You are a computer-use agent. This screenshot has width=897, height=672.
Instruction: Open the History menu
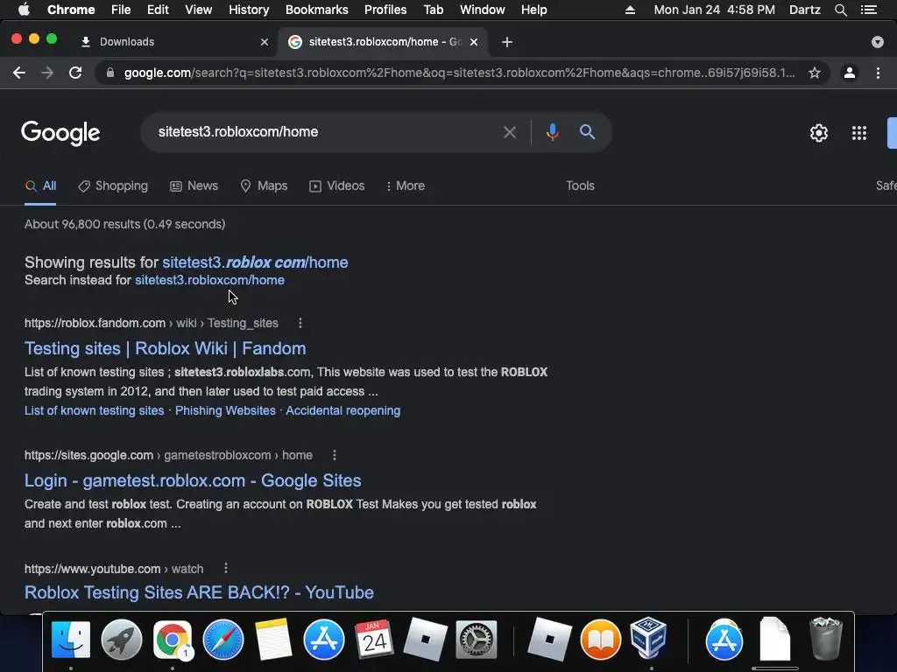pyautogui.click(x=248, y=10)
